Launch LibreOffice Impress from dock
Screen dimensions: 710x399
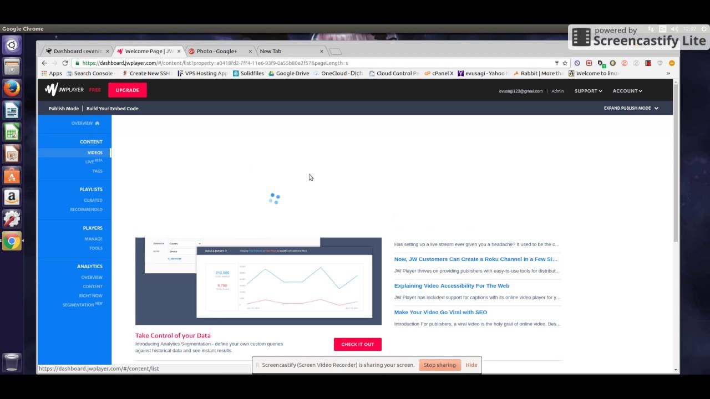[12, 154]
